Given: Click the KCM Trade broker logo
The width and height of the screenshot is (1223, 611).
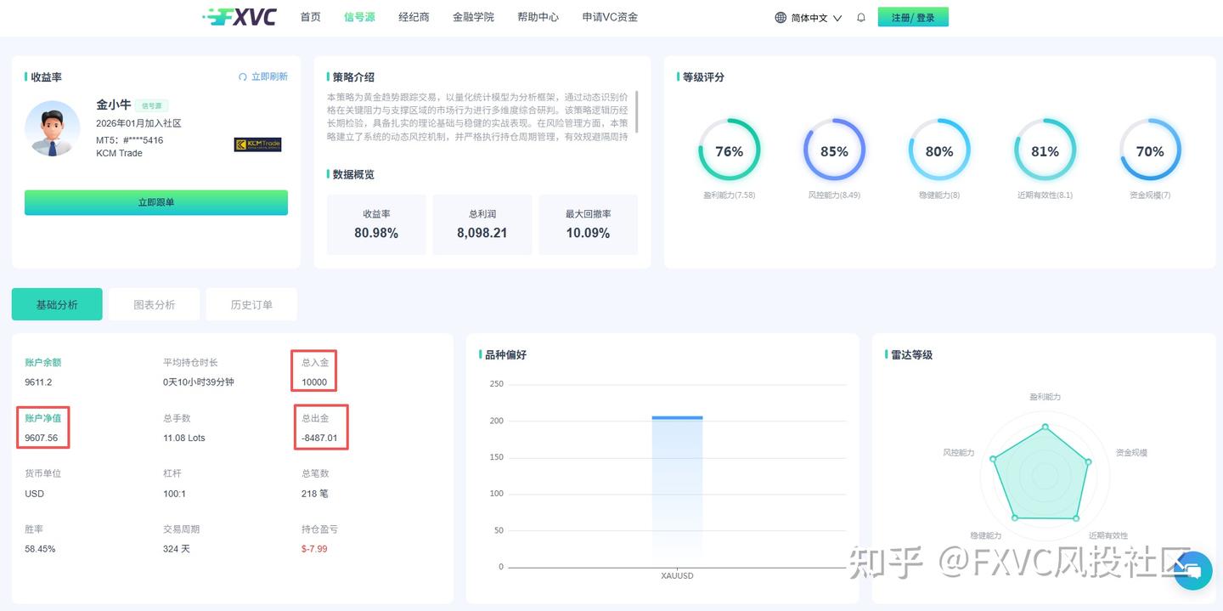Looking at the screenshot, I should tap(257, 144).
